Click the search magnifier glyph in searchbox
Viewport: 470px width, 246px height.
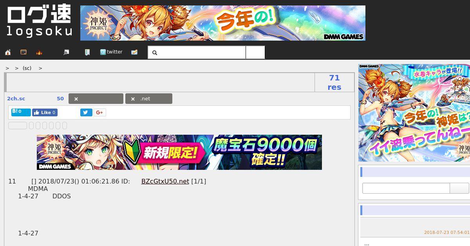click(x=155, y=53)
